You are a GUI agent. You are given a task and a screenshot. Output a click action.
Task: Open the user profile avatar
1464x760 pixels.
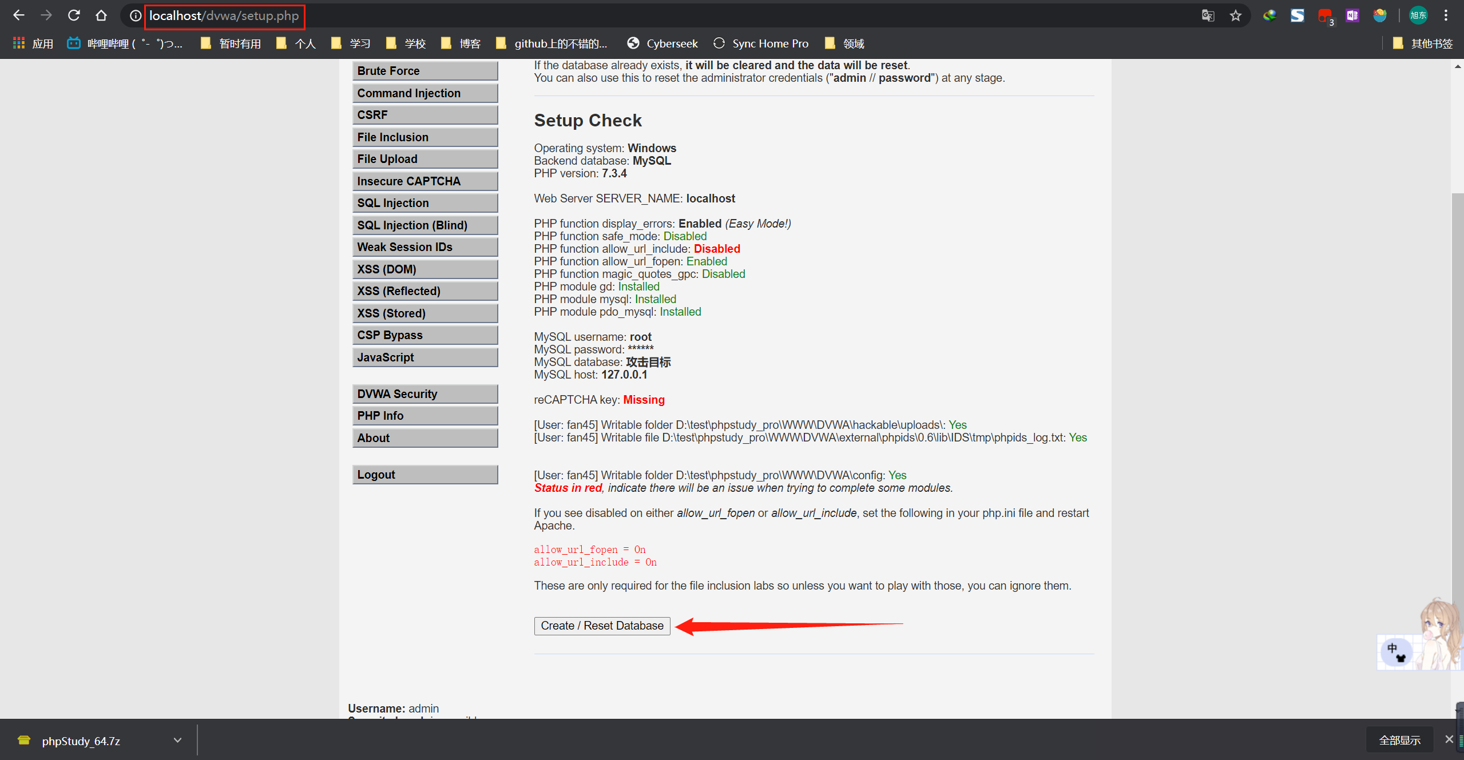click(1418, 15)
